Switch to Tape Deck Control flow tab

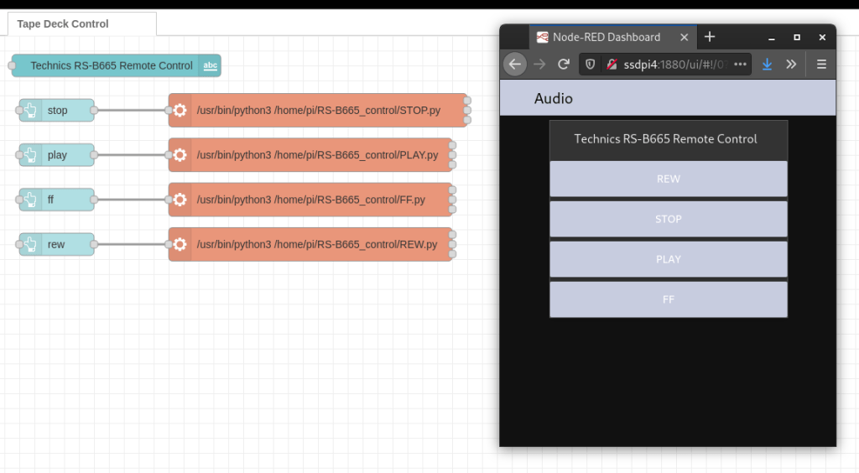click(63, 24)
